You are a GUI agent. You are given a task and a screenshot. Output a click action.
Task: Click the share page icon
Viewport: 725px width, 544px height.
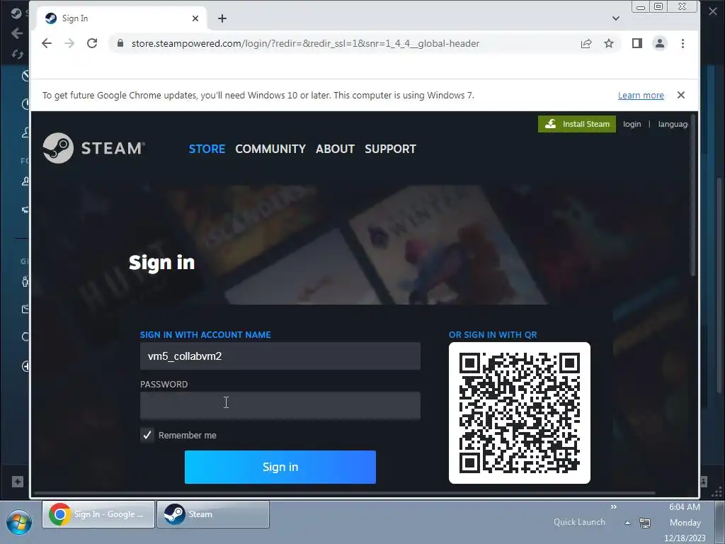pyautogui.click(x=586, y=43)
